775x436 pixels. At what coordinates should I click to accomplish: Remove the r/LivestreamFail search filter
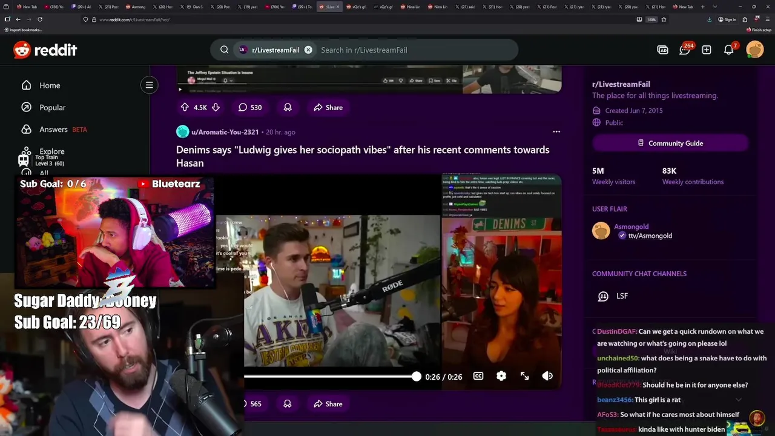[x=308, y=50]
